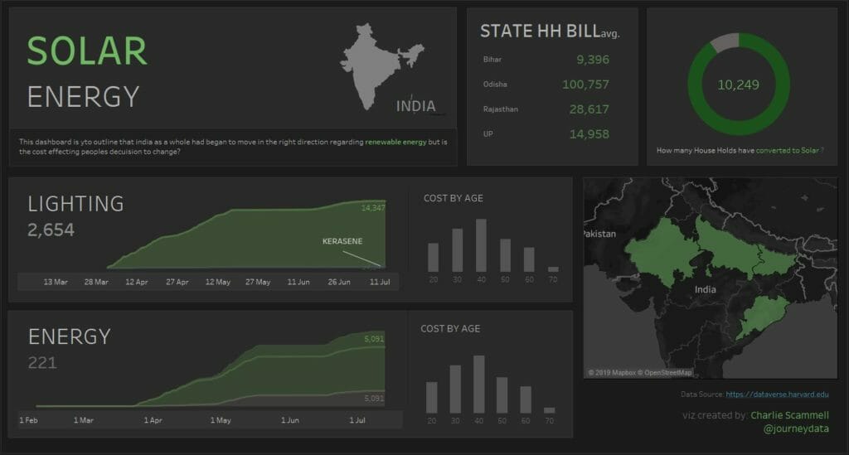Click the 10,249 value inside the donut

[738, 85]
